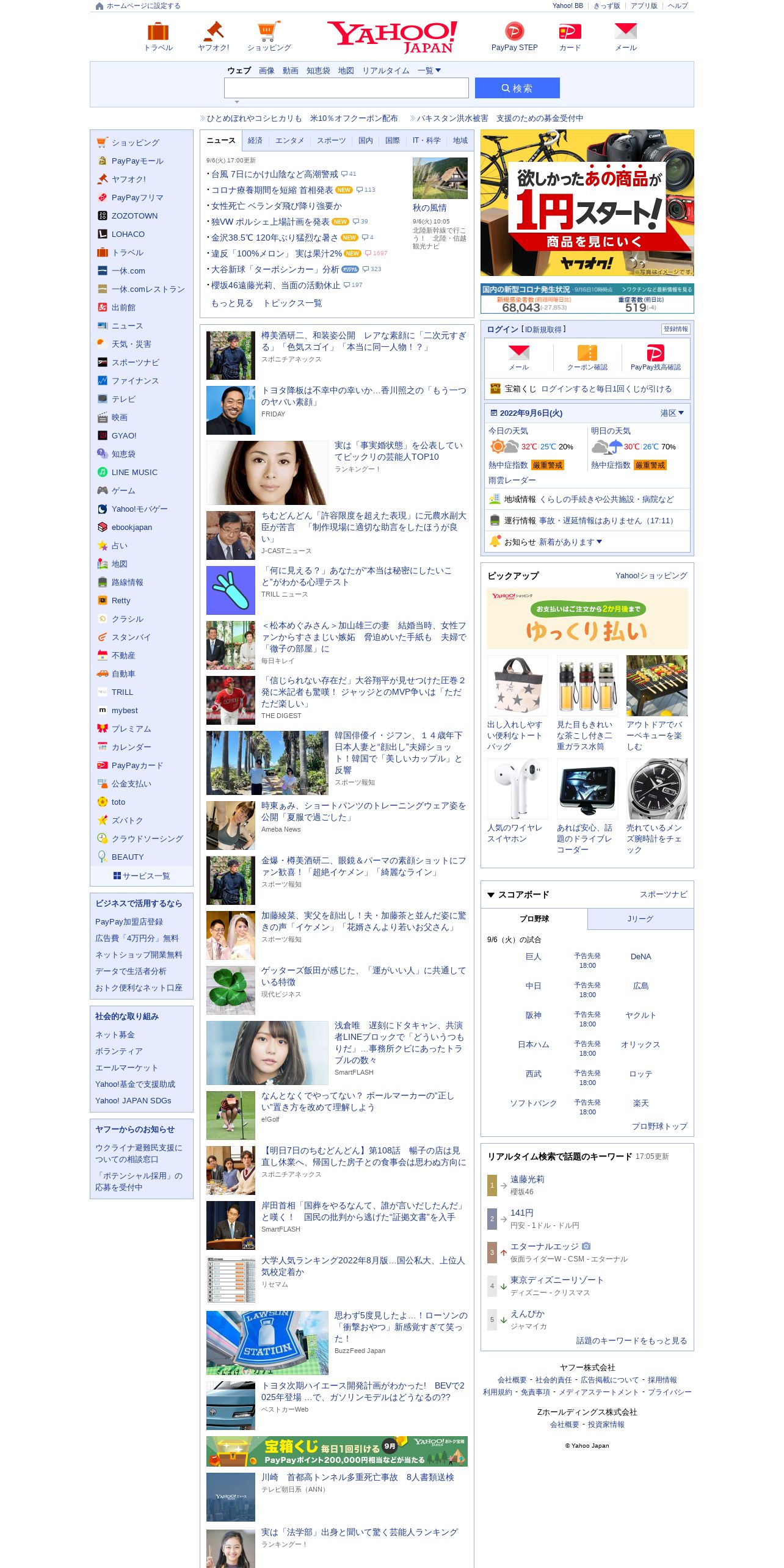Open もっと見る link under news
Viewport: 784px width, 1568px height.
click(x=232, y=303)
